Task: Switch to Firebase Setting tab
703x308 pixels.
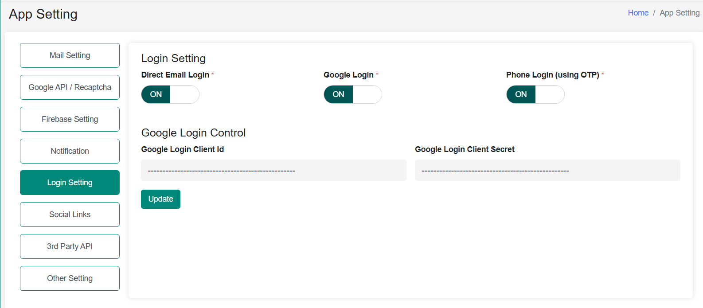Action: [70, 119]
